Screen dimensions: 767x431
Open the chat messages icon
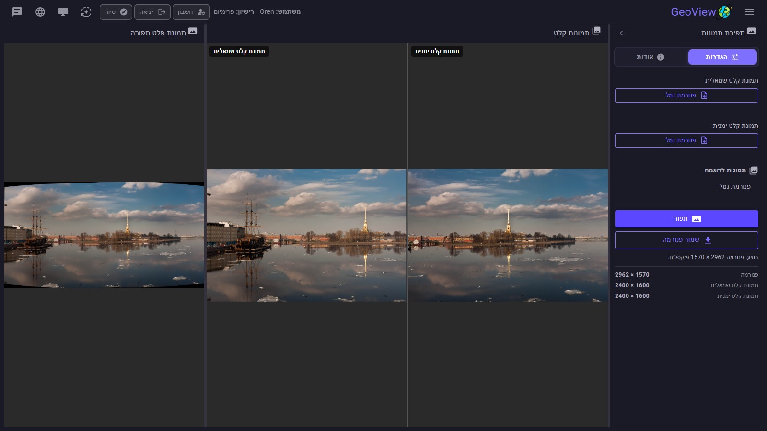(17, 12)
